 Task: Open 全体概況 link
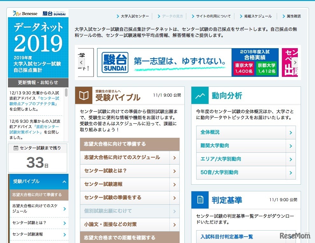tap(210, 132)
